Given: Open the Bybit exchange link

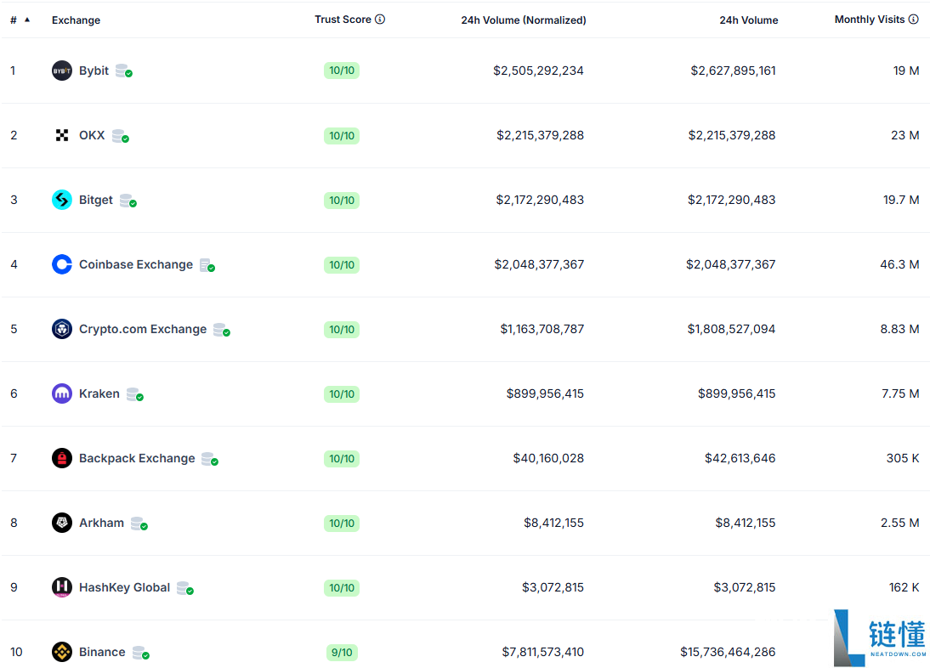Looking at the screenshot, I should tap(94, 71).
